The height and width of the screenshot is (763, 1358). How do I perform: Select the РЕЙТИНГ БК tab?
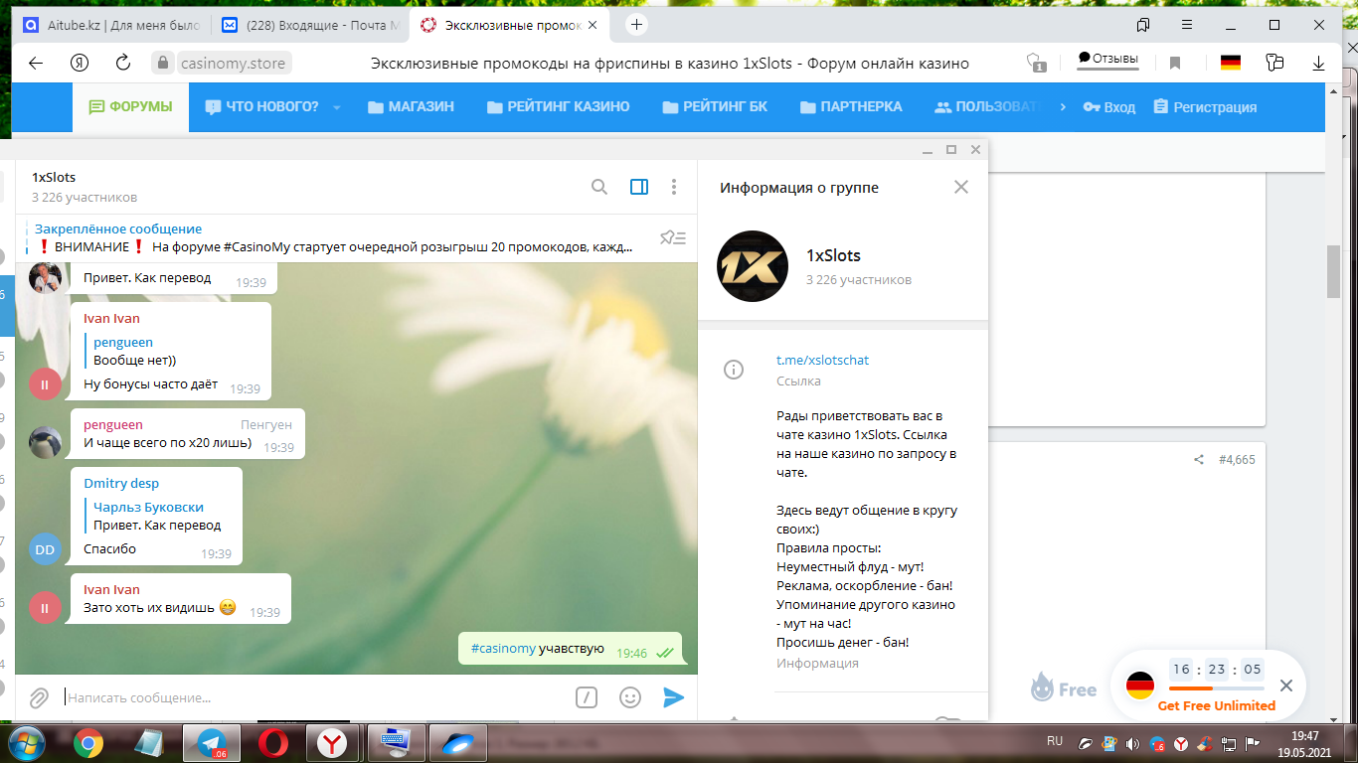[x=715, y=107]
